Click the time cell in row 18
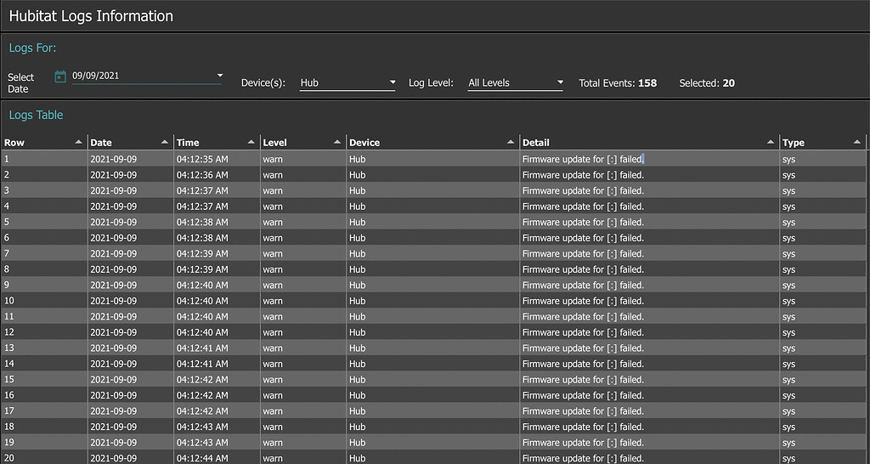870x464 pixels. pyautogui.click(x=217, y=427)
